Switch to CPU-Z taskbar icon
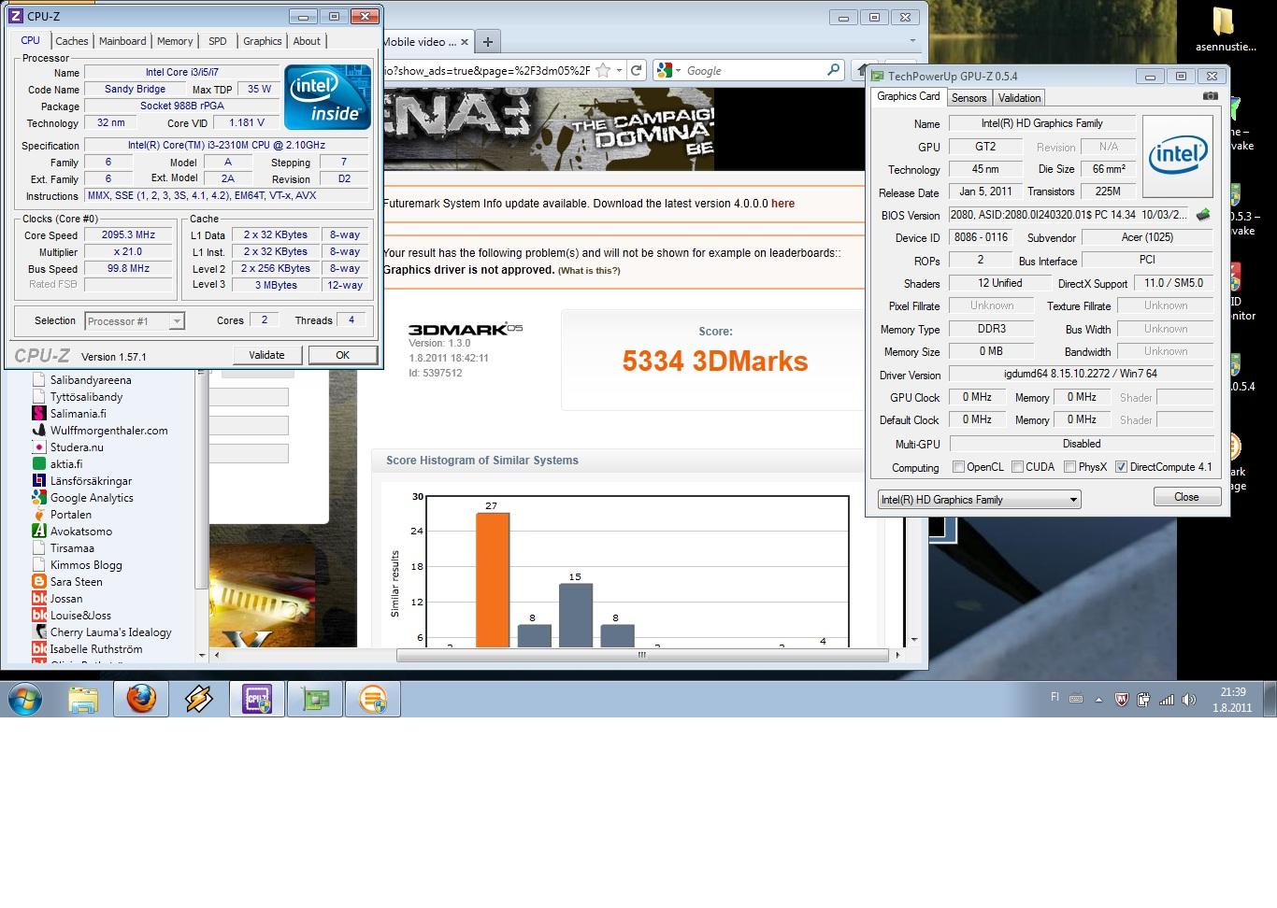Image resolution: width=1277 pixels, height=908 pixels. coord(257,699)
